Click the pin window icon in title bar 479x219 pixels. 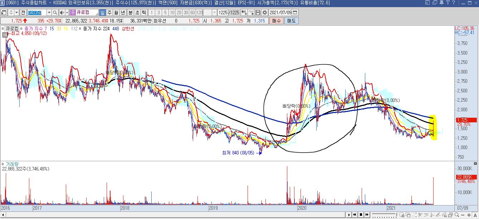441,3
